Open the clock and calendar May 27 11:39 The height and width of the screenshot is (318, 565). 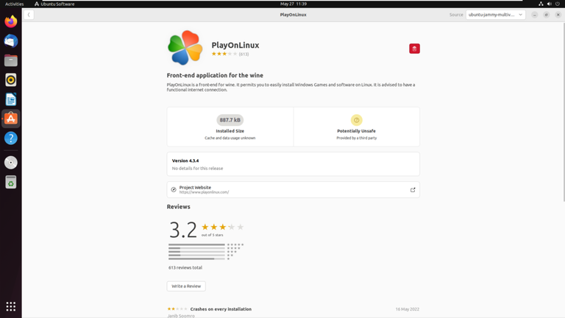coord(294,4)
